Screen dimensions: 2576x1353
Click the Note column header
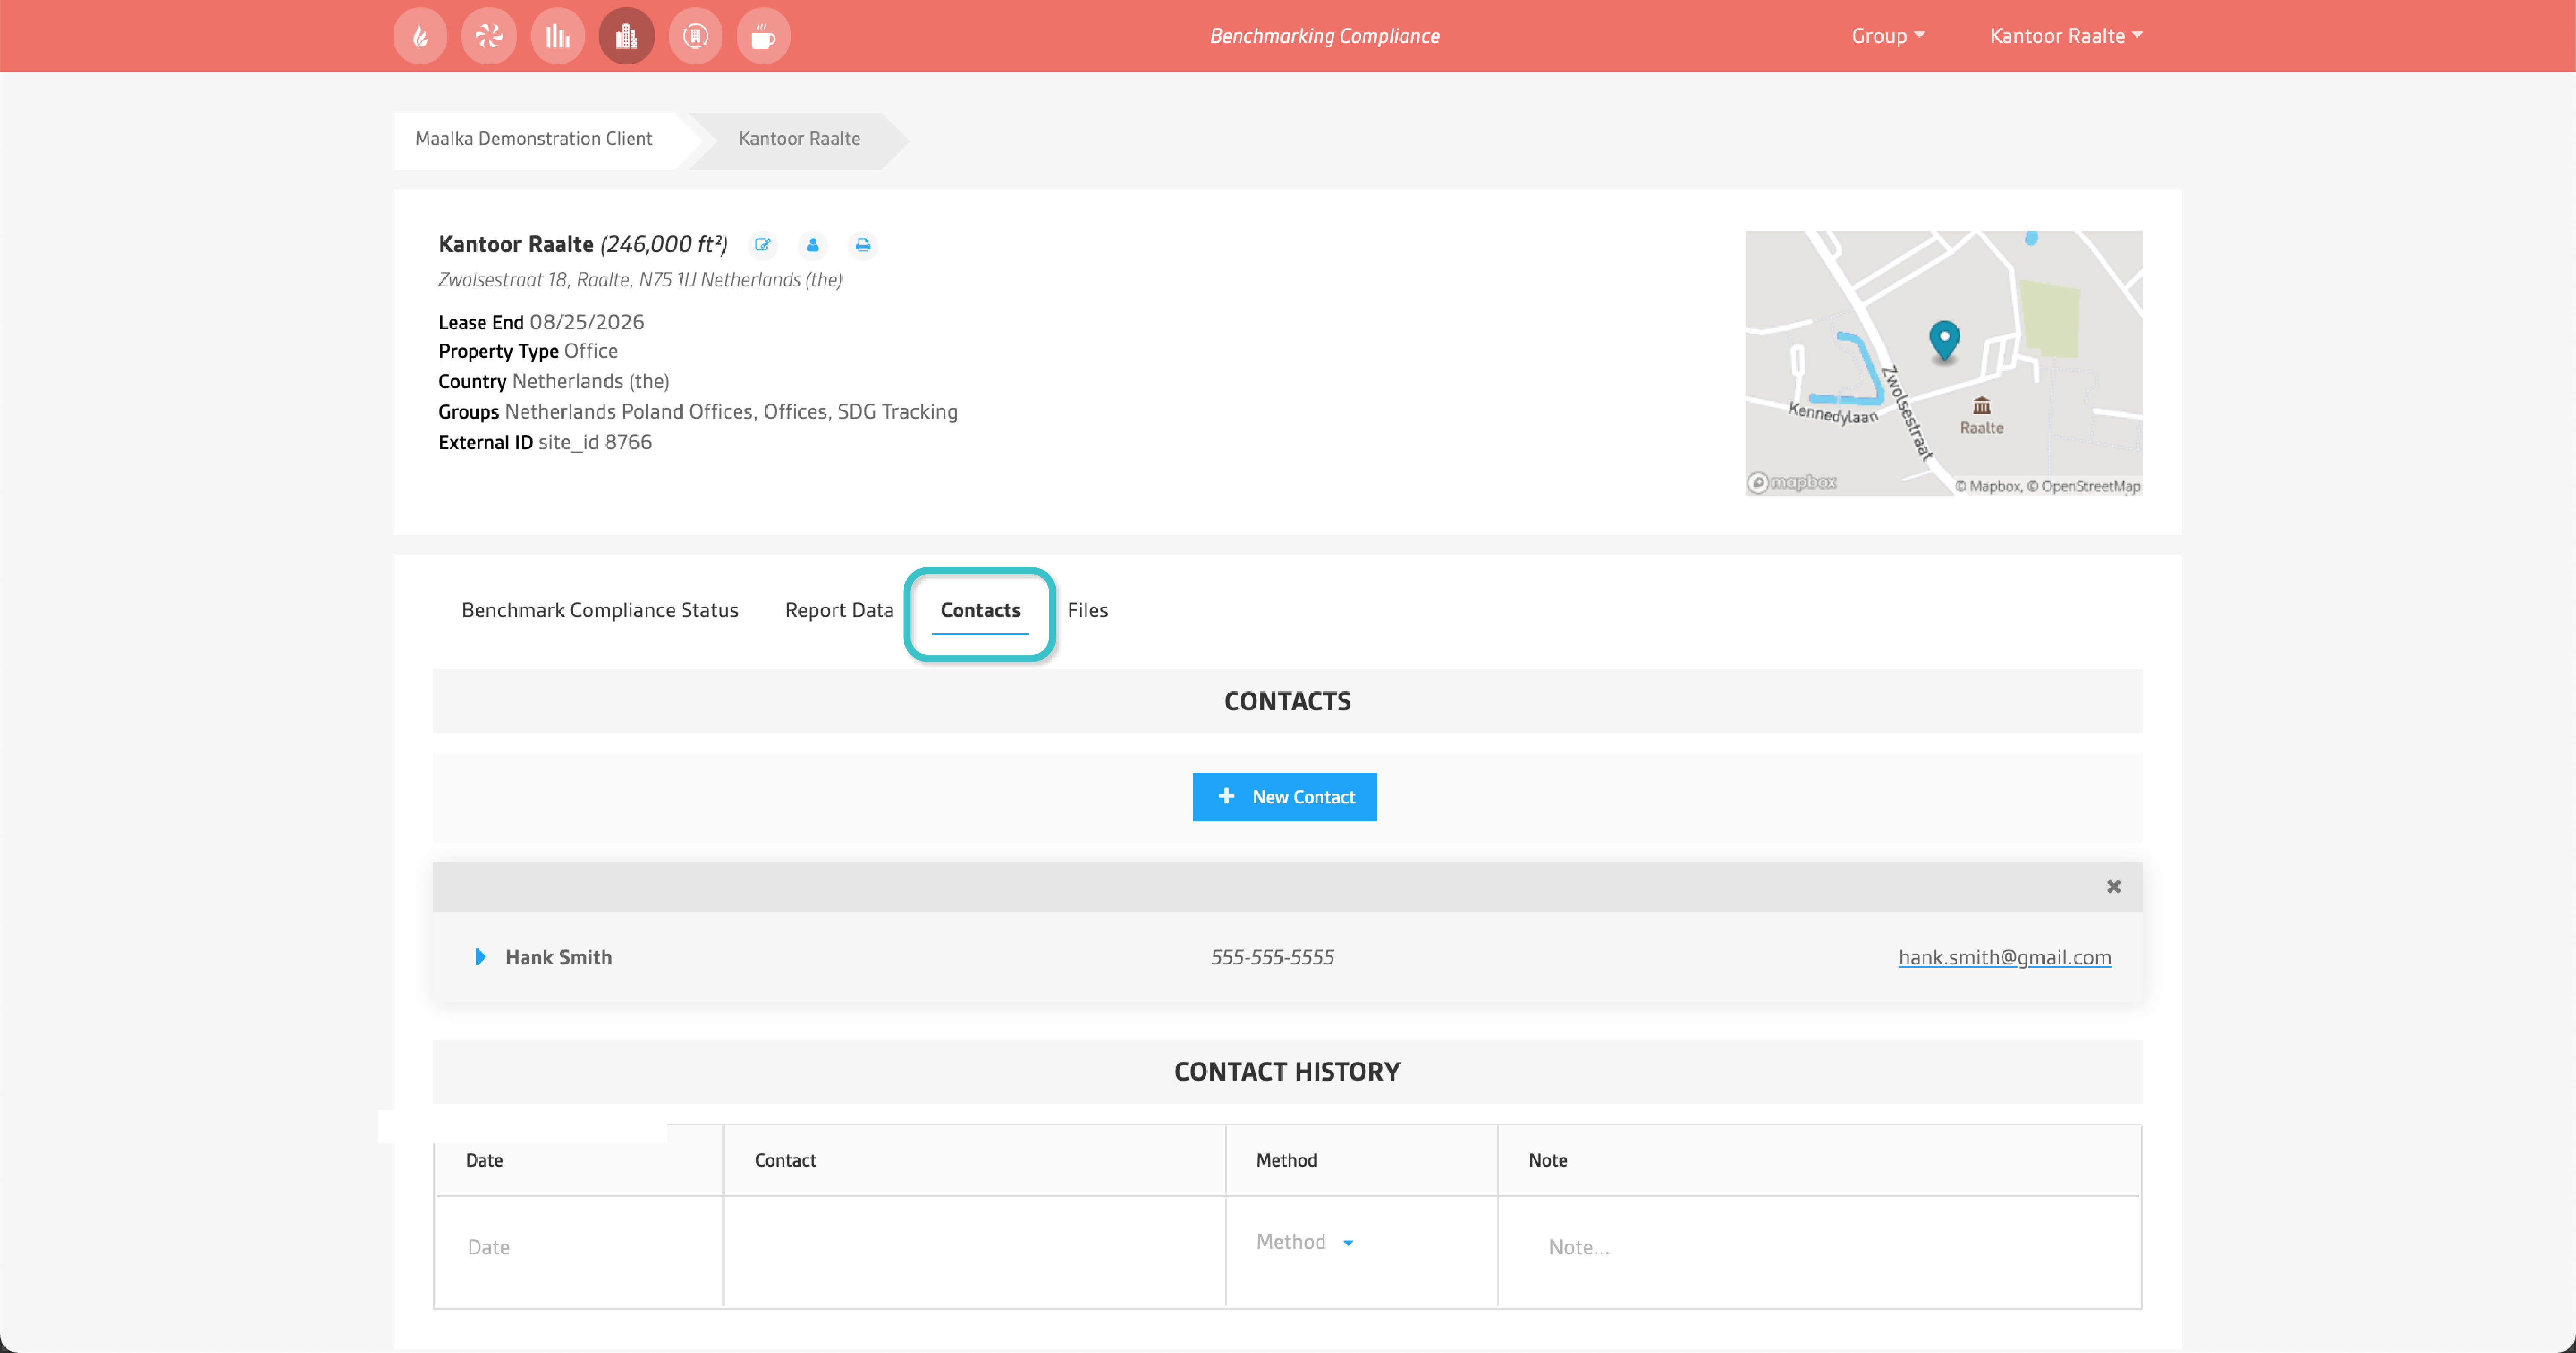(x=1547, y=1160)
